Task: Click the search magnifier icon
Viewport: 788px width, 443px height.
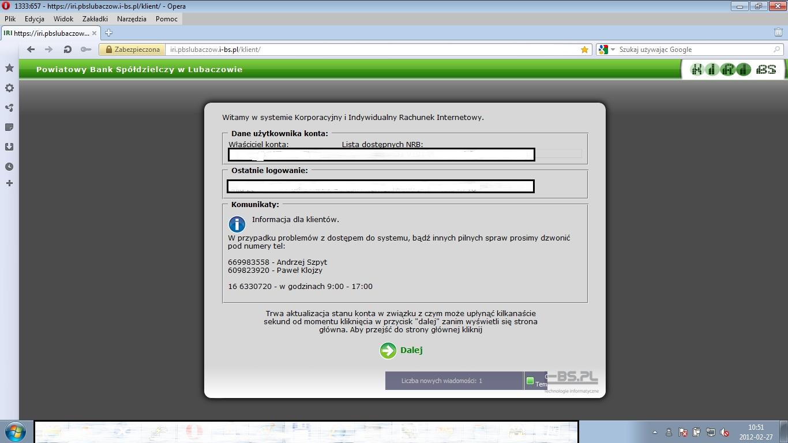Action: click(776, 50)
